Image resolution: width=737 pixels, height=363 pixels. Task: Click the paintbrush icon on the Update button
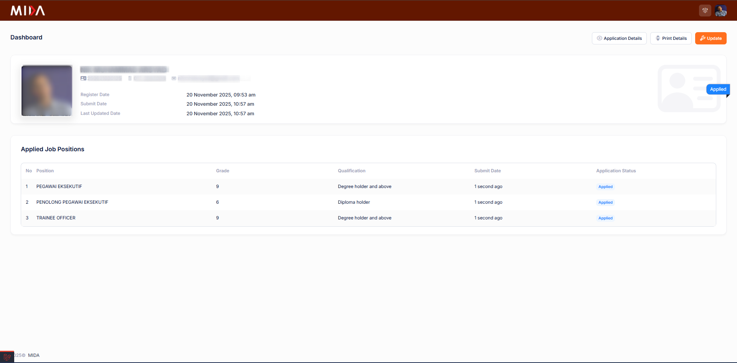click(702, 38)
